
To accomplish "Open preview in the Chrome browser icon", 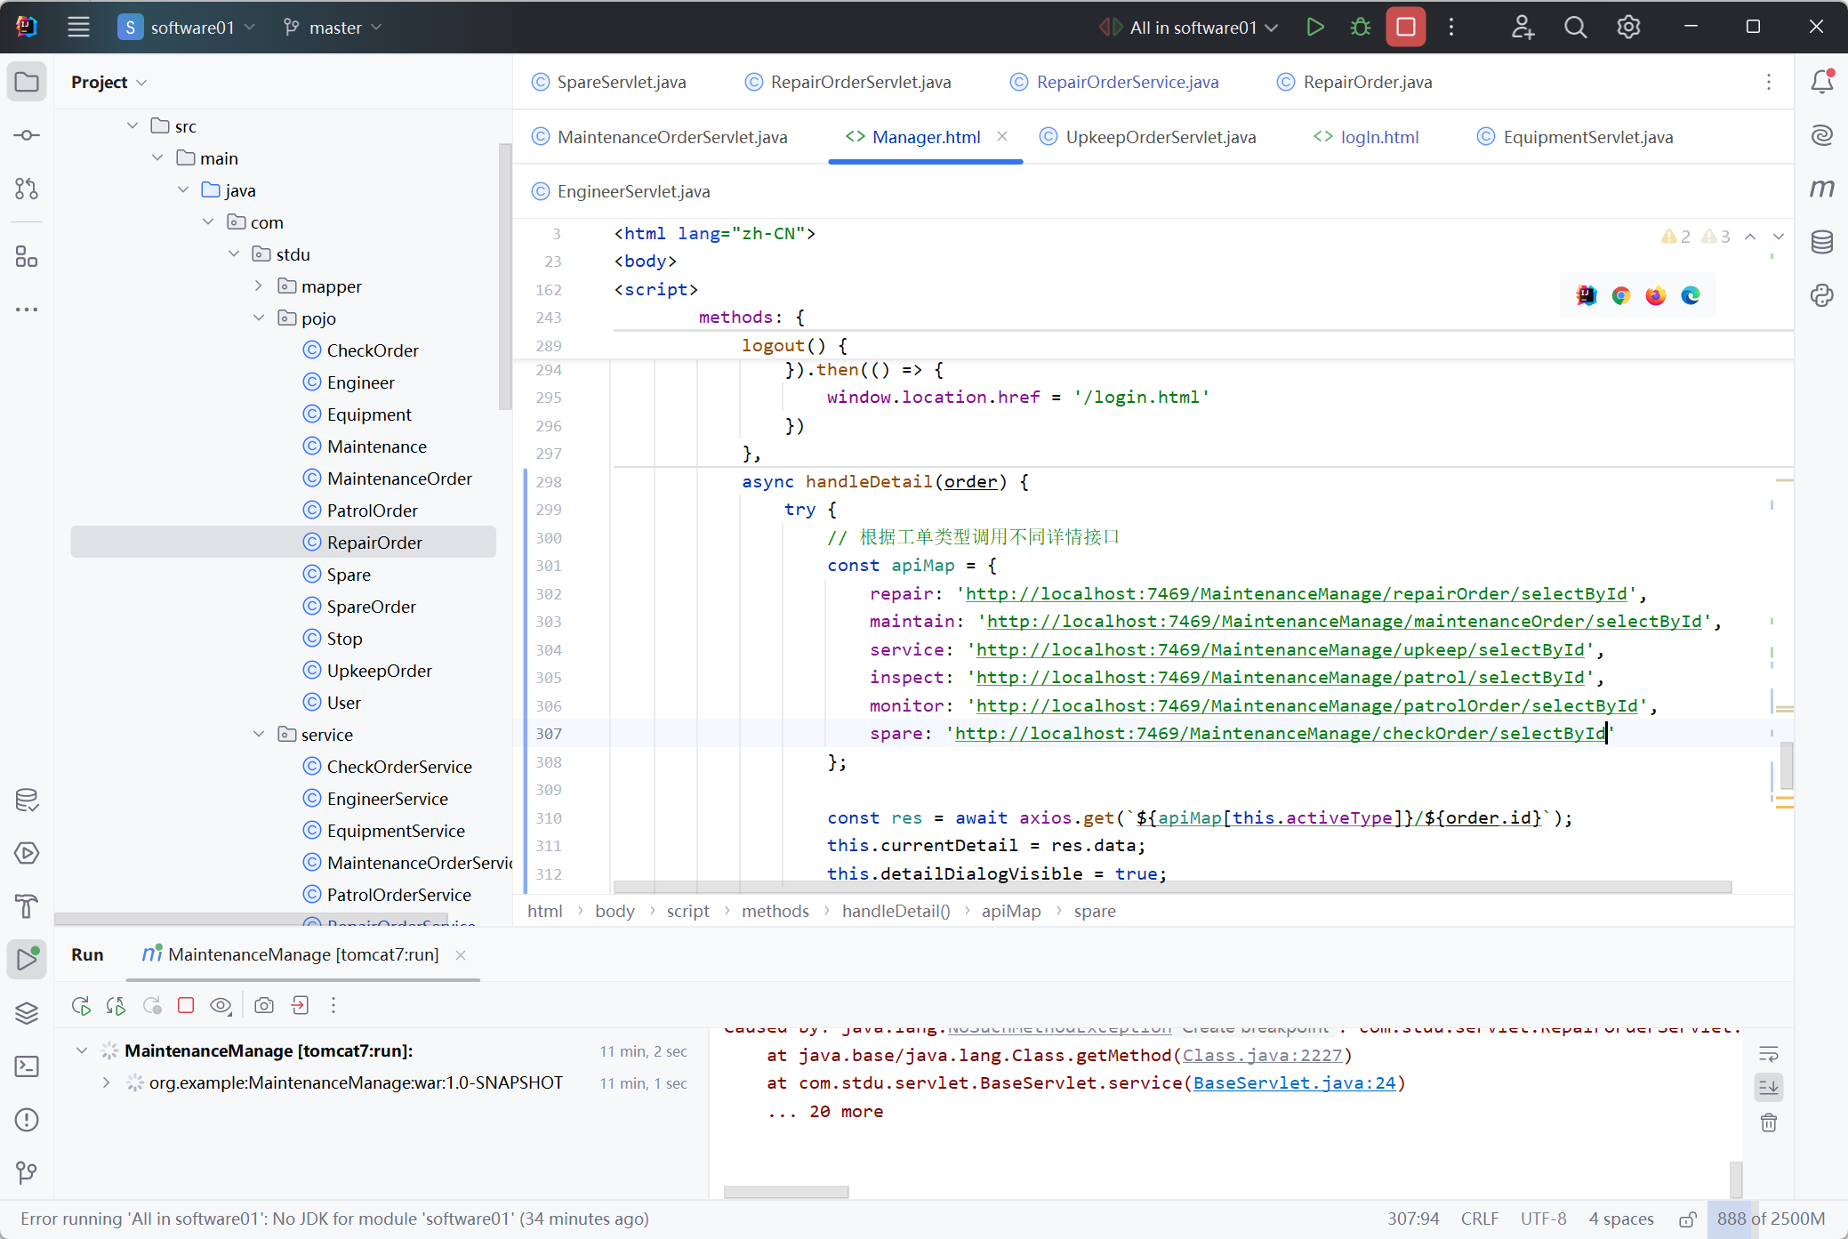I will click(1620, 296).
